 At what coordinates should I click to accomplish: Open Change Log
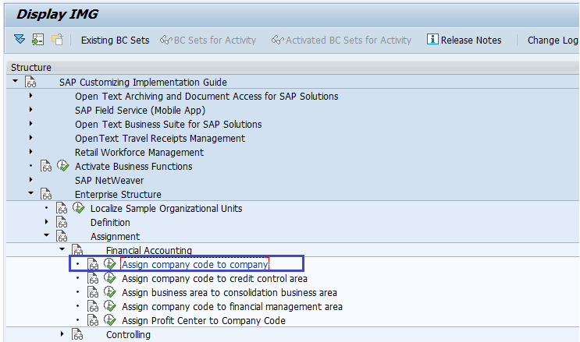[x=553, y=40]
